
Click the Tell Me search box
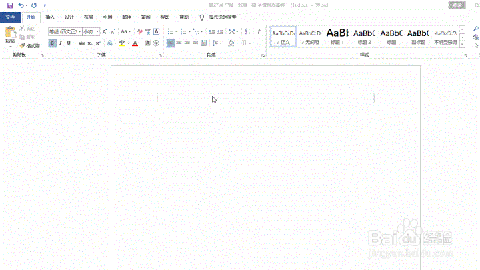[x=223, y=17]
